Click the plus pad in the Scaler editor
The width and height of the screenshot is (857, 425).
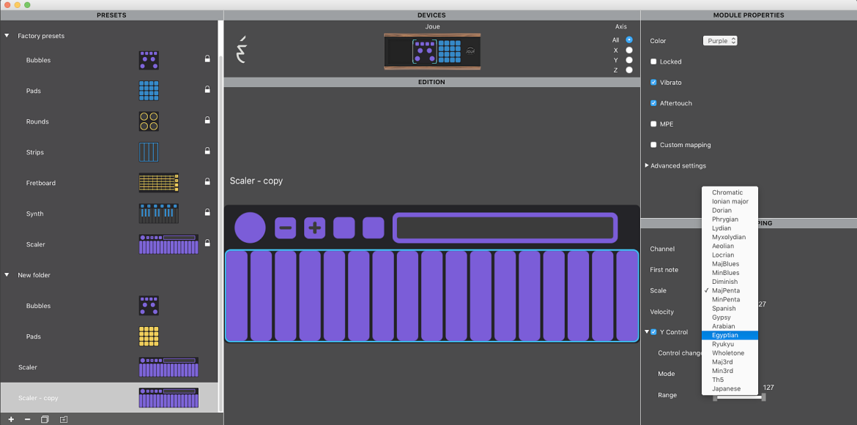(x=314, y=227)
